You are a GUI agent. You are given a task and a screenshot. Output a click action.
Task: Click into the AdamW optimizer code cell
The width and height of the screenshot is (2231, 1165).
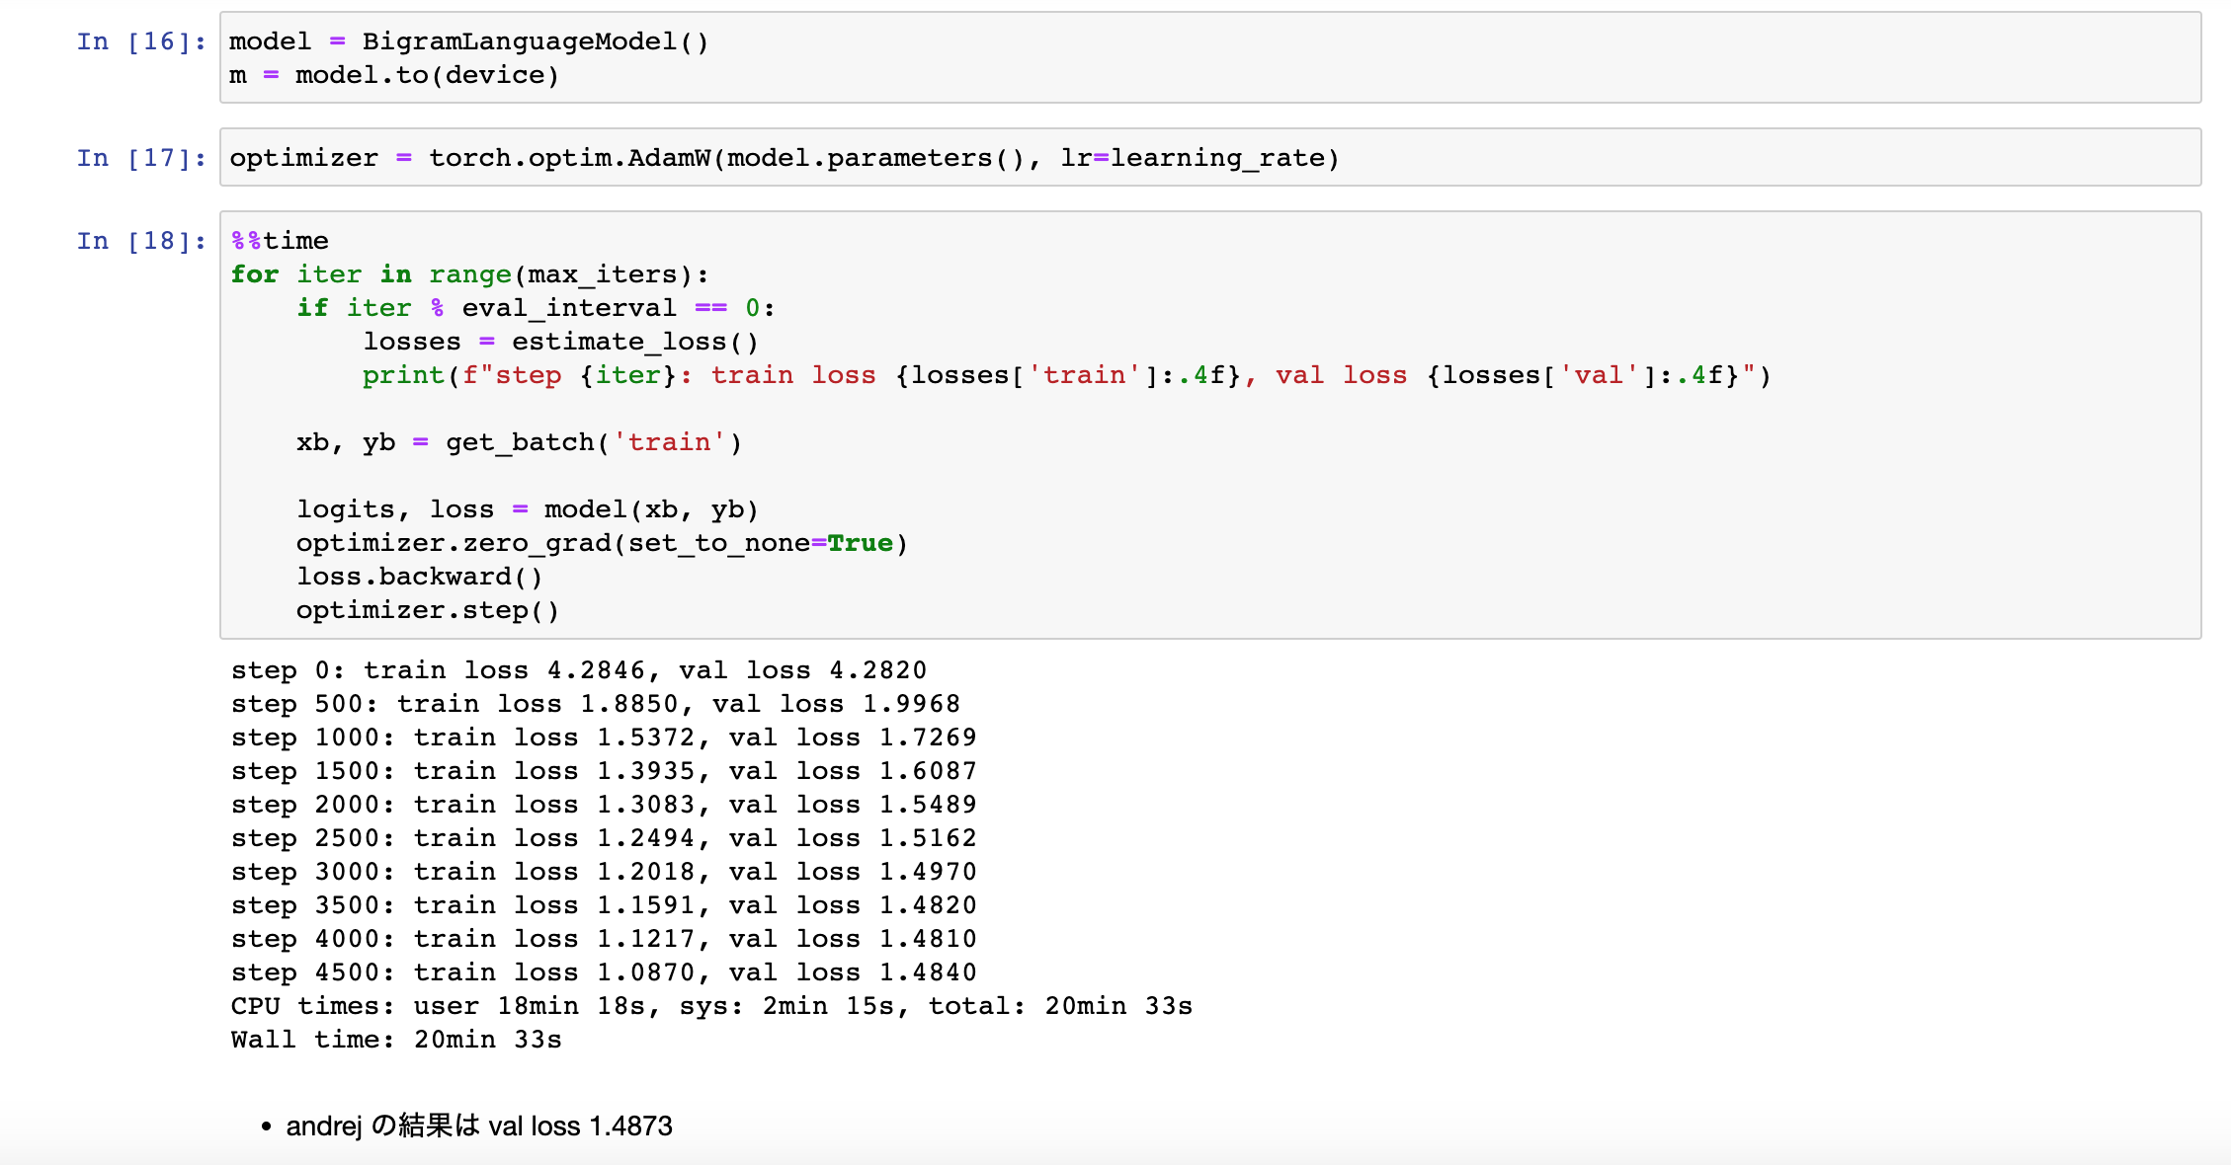point(1210,157)
